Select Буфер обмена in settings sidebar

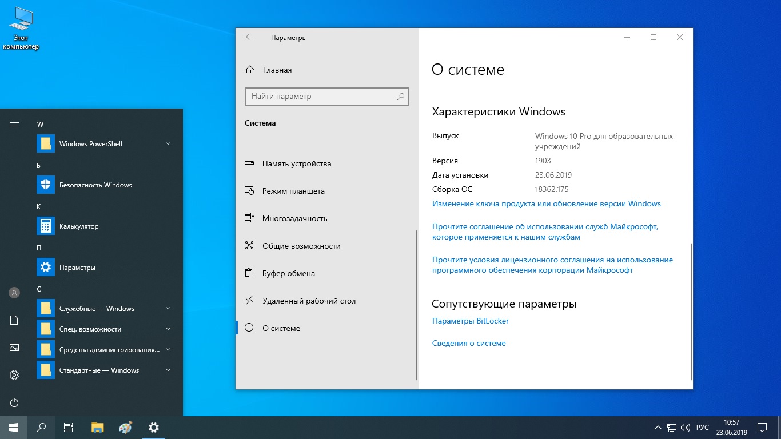(x=326, y=273)
